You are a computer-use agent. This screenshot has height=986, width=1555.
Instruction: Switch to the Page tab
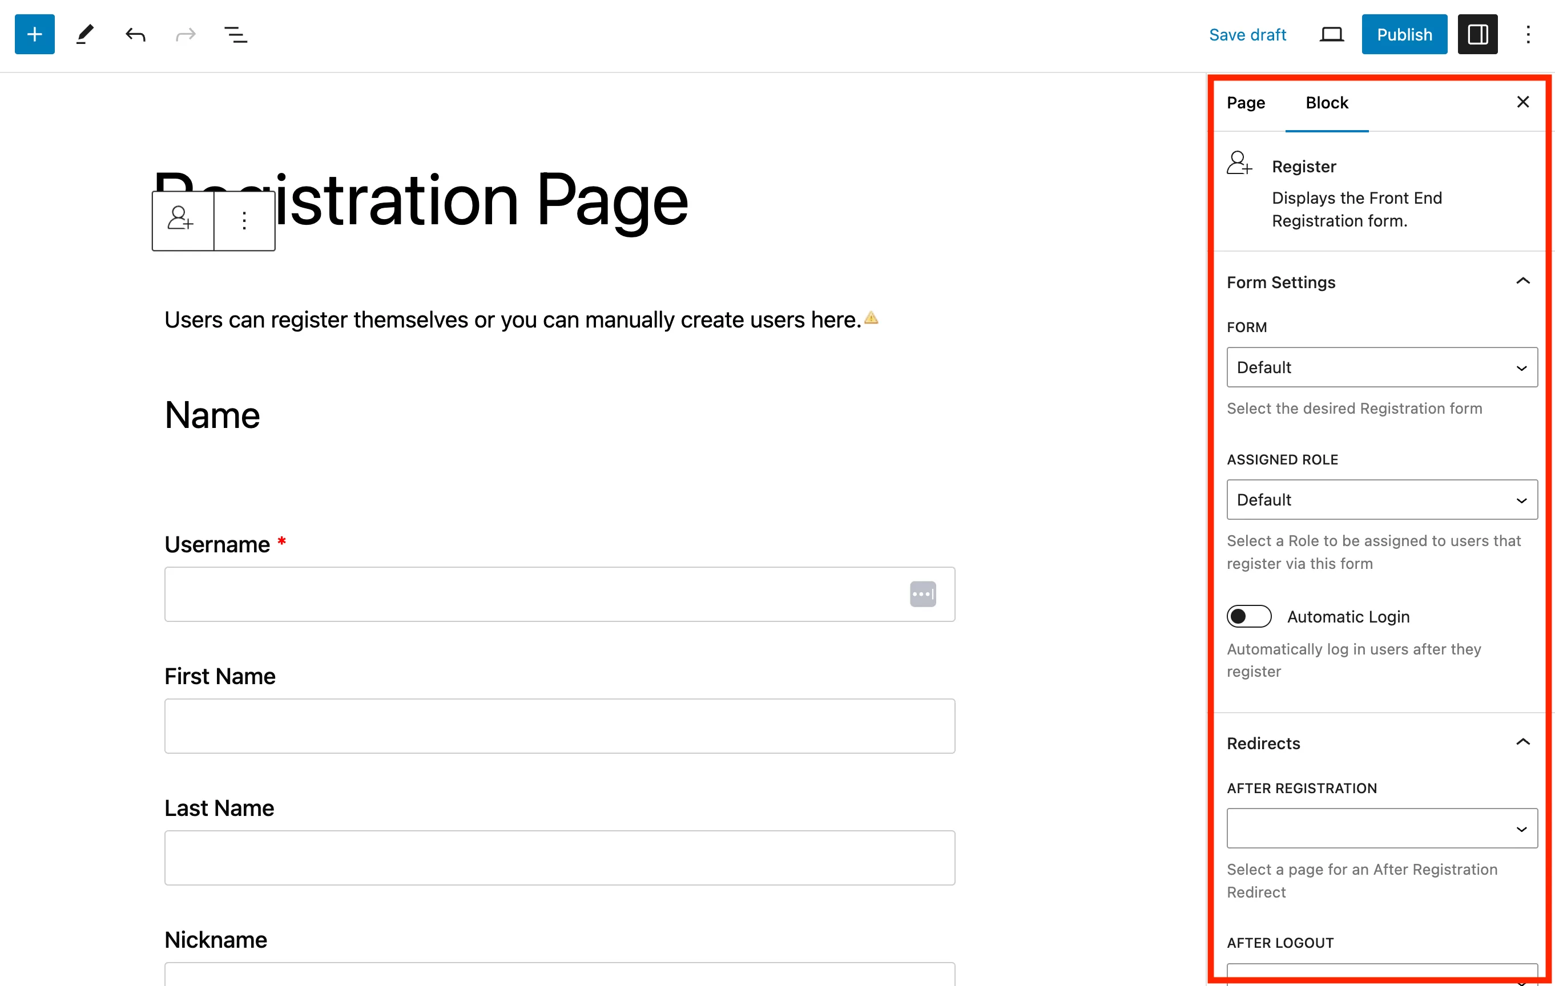1246,103
